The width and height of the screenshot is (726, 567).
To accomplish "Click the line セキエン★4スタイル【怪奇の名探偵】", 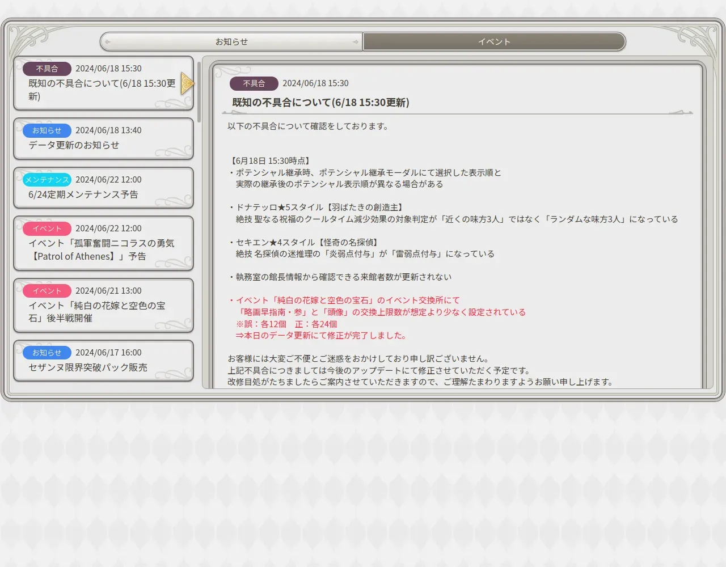I will 304,242.
